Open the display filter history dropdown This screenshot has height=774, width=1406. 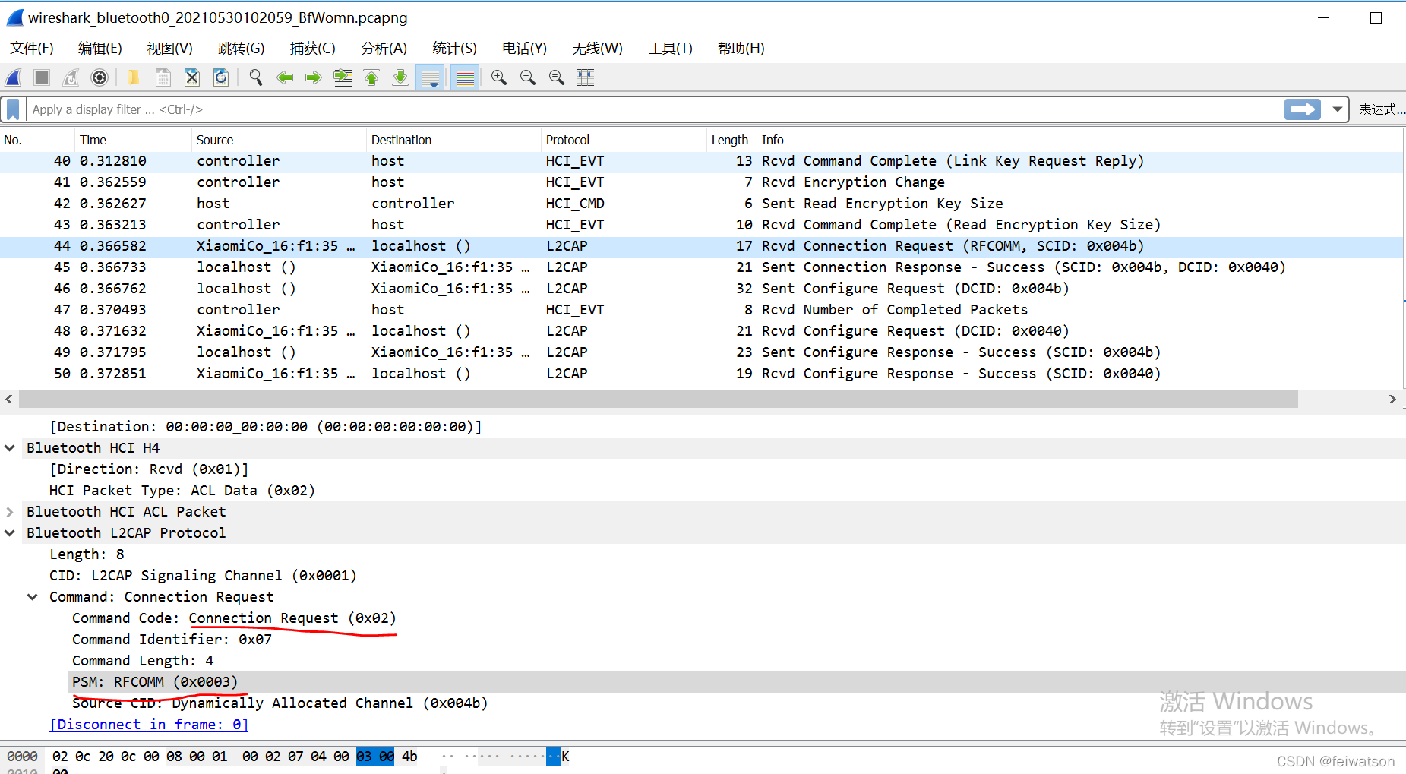tap(1337, 109)
